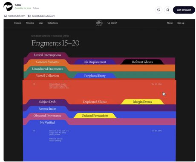
Task: Select the Concord Variants tab
Action: 47,62
